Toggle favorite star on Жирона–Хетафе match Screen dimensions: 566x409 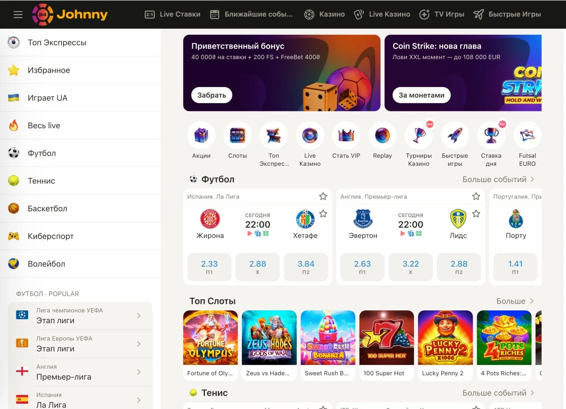click(x=323, y=214)
